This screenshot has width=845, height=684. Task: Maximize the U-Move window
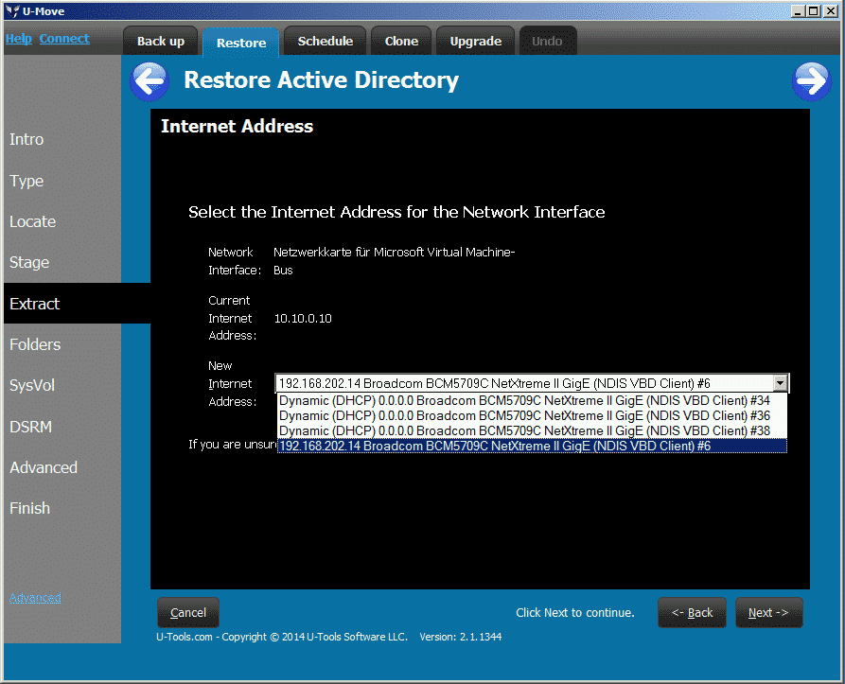(x=814, y=10)
